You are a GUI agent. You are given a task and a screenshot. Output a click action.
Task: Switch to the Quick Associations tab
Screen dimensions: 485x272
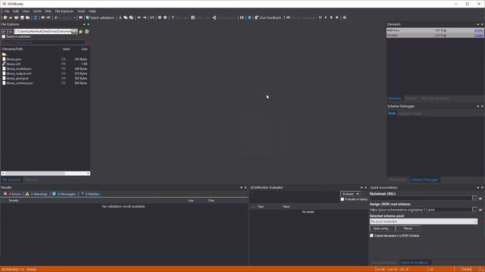(x=415, y=263)
